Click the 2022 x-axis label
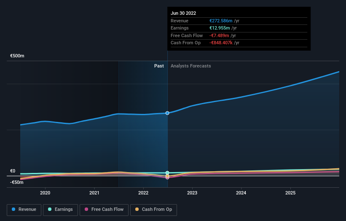The image size is (346, 221). (x=143, y=193)
